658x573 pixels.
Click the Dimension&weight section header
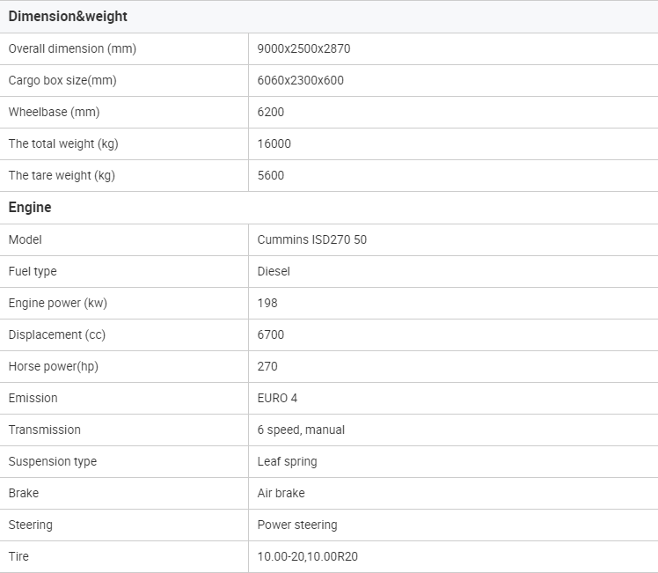68,17
